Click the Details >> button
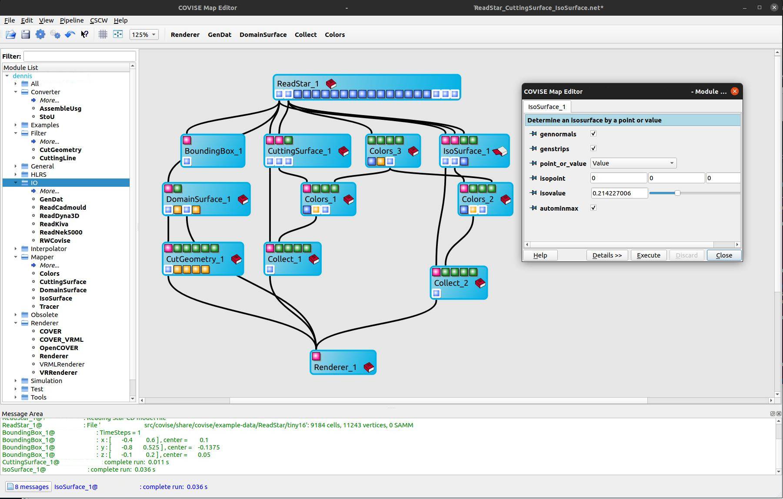The width and height of the screenshot is (783, 499). pos(607,255)
